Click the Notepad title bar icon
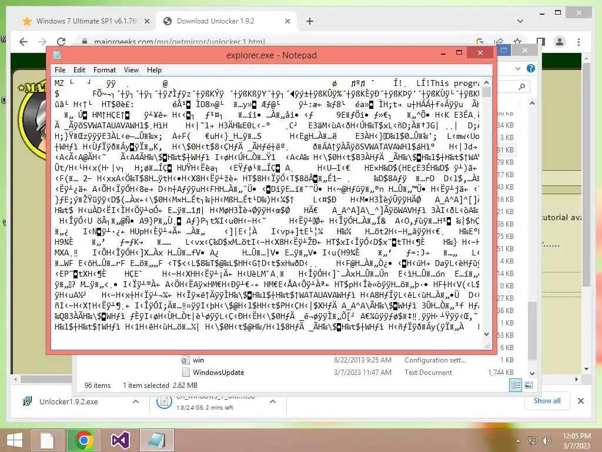Viewport: 602px width, 452px height. (57, 55)
